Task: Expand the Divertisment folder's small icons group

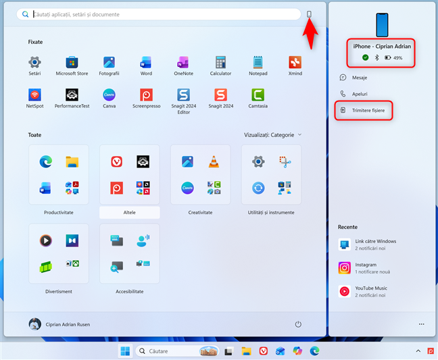Action: tap(72, 263)
